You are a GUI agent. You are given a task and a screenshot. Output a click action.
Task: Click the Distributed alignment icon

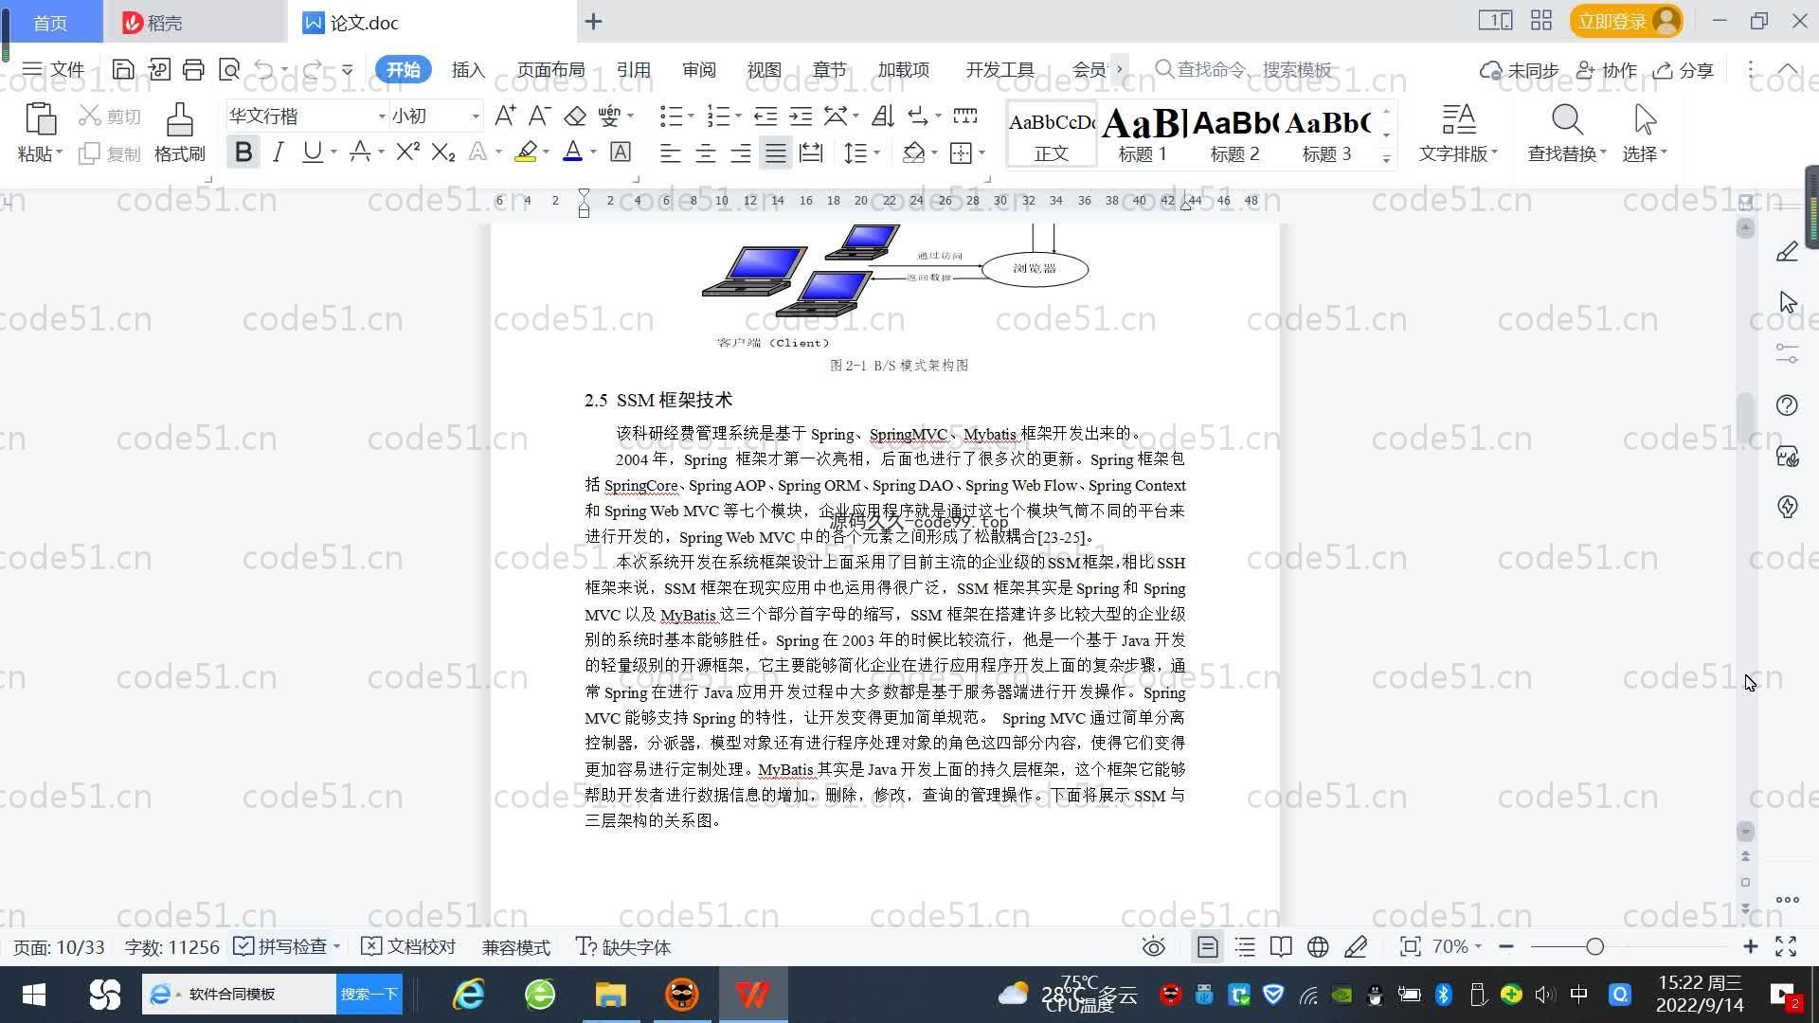(x=811, y=153)
